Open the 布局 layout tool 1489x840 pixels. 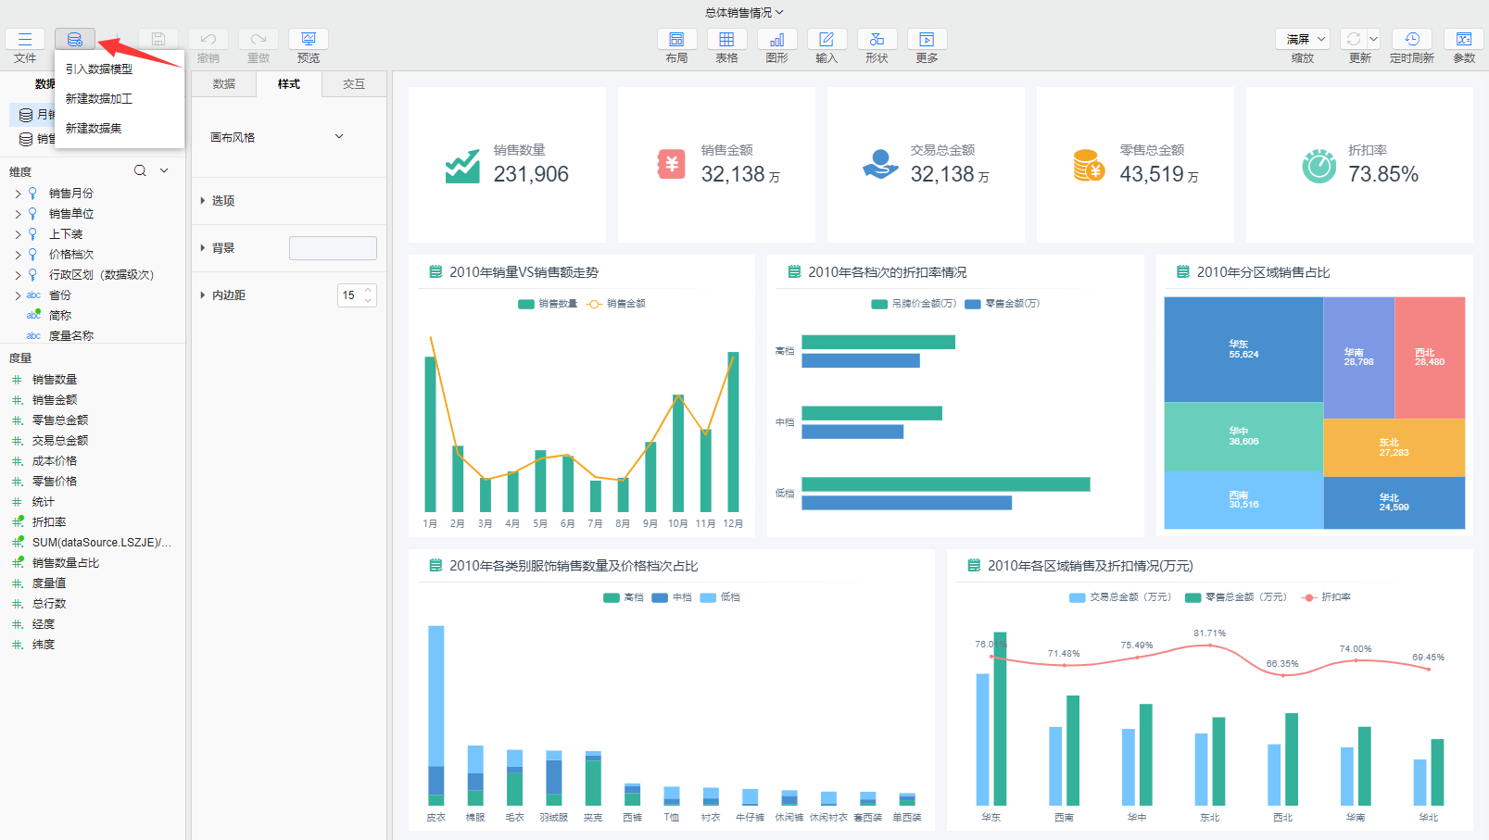click(676, 39)
